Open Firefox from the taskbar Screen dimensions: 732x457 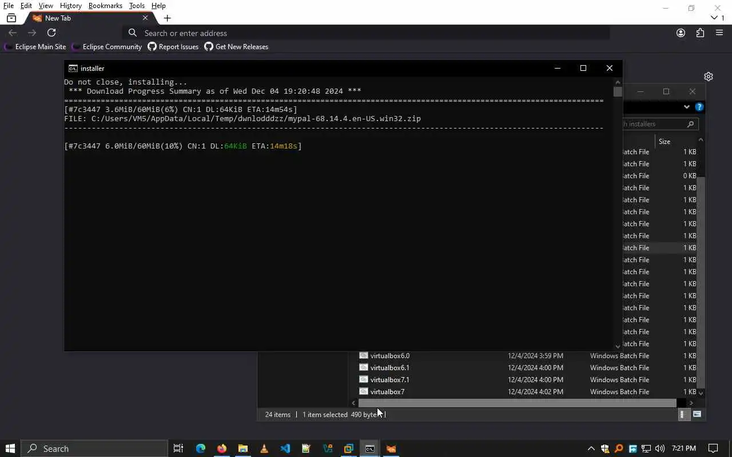pos(222,448)
